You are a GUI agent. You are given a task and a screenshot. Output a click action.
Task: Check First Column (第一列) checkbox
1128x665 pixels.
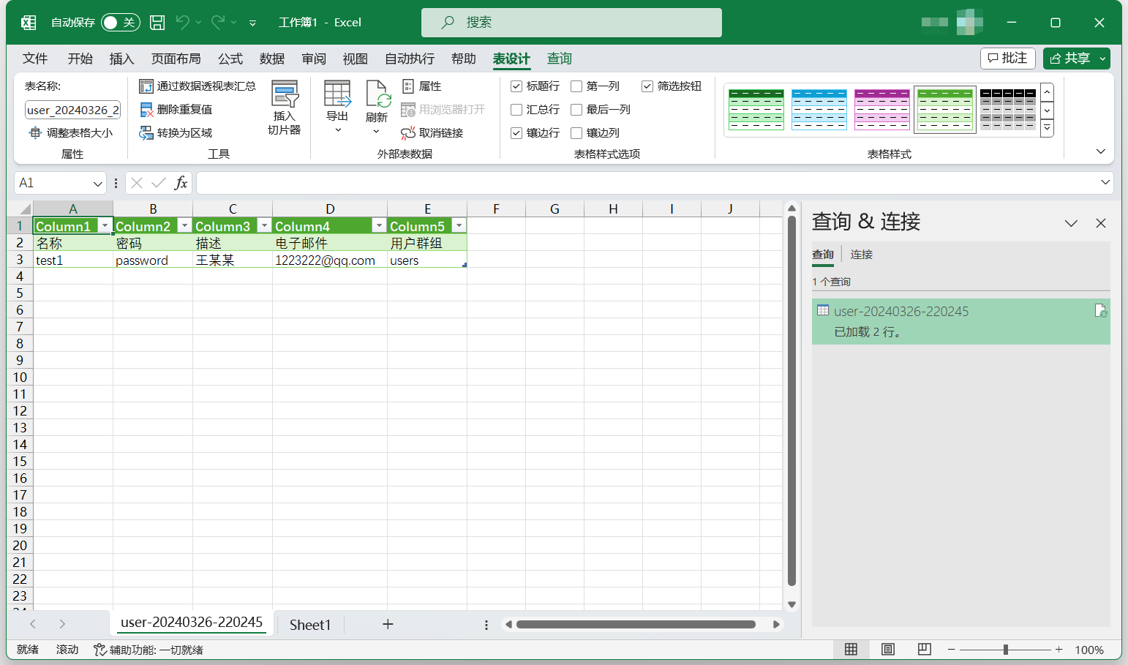[576, 86]
